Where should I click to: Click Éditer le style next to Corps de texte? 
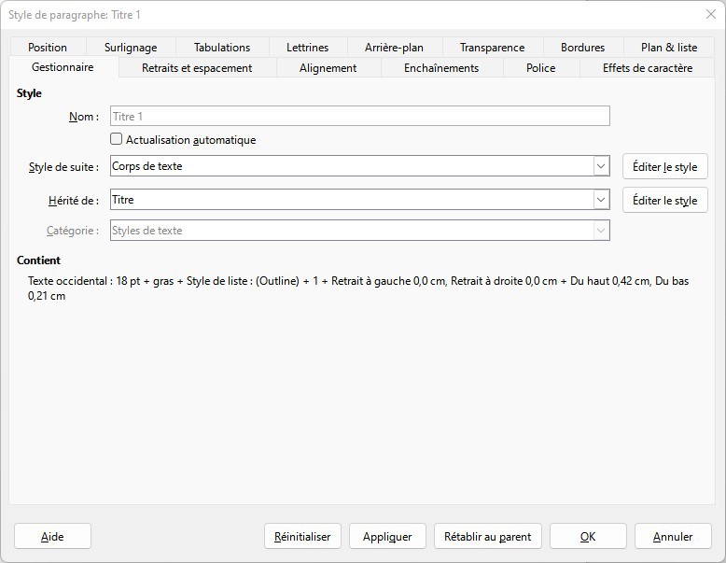coord(664,167)
